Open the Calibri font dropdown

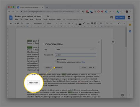52,23
